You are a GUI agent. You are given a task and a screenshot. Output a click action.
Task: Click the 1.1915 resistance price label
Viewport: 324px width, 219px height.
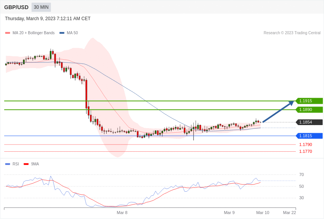[309, 101]
